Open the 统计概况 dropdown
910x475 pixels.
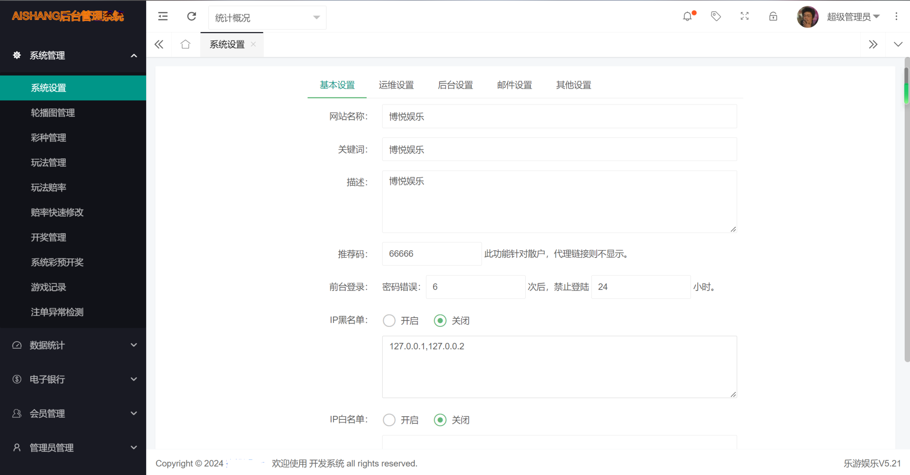267,18
